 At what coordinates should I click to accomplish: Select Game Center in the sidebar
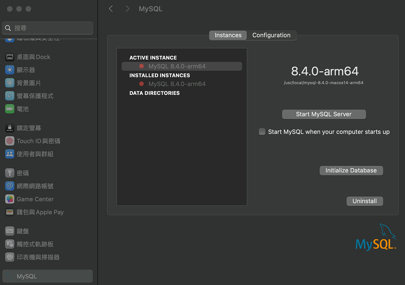35,199
